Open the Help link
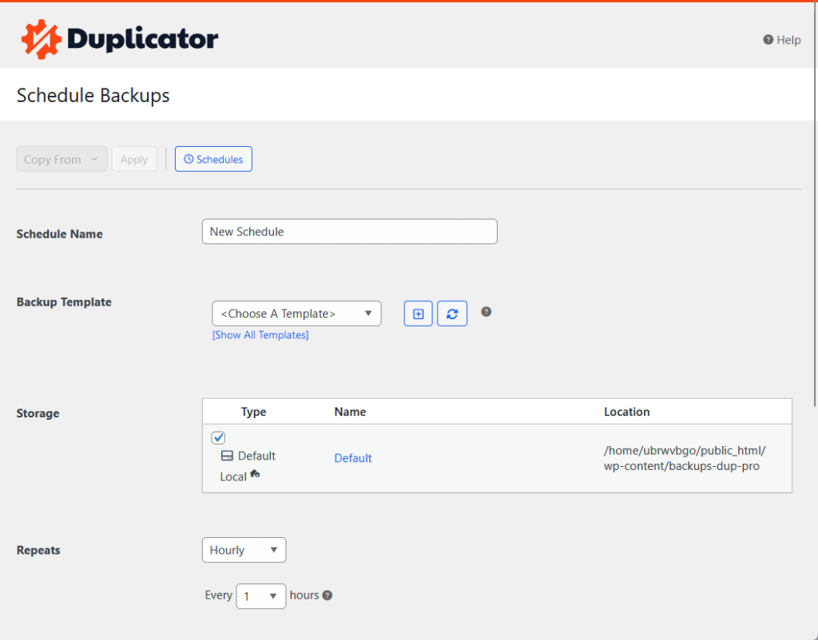Viewport: 818px width, 640px height. click(781, 40)
